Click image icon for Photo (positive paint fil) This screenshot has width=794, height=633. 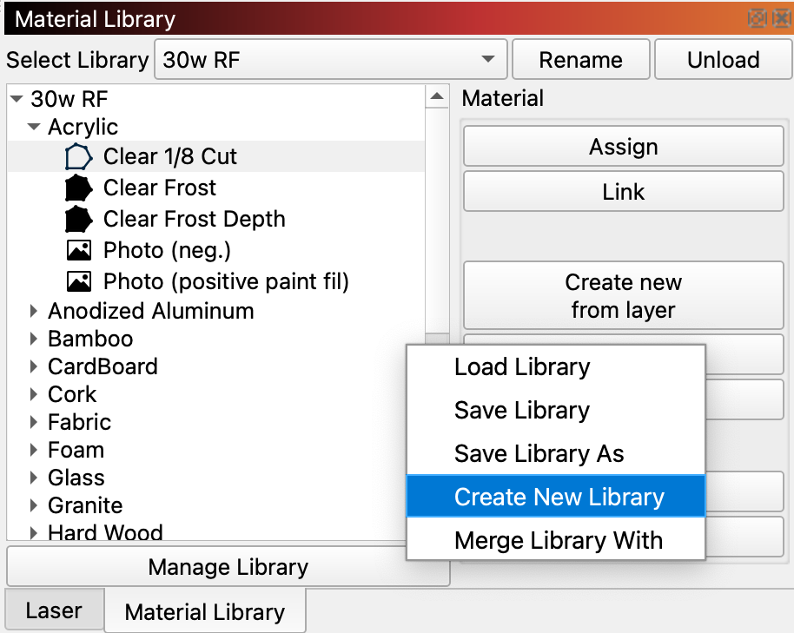coord(78,282)
